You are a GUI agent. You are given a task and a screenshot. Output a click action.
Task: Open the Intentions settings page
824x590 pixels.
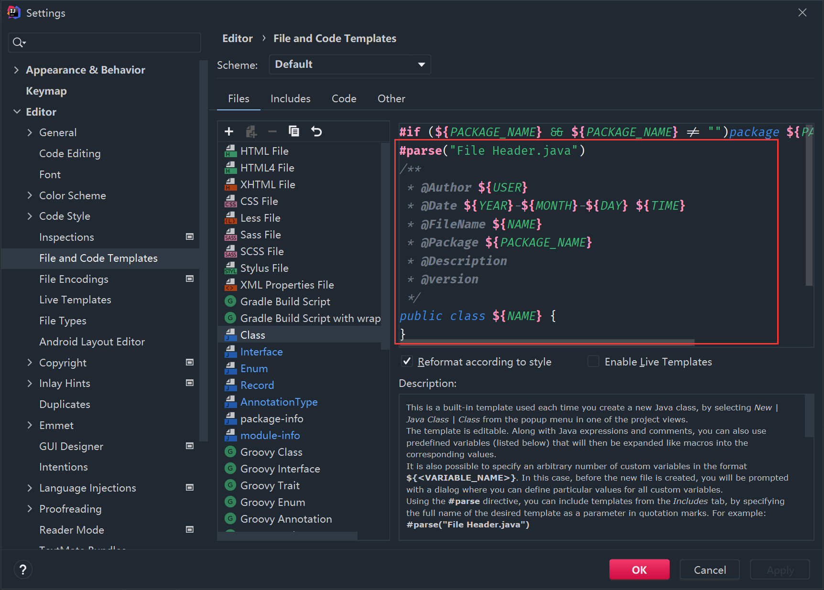point(64,467)
